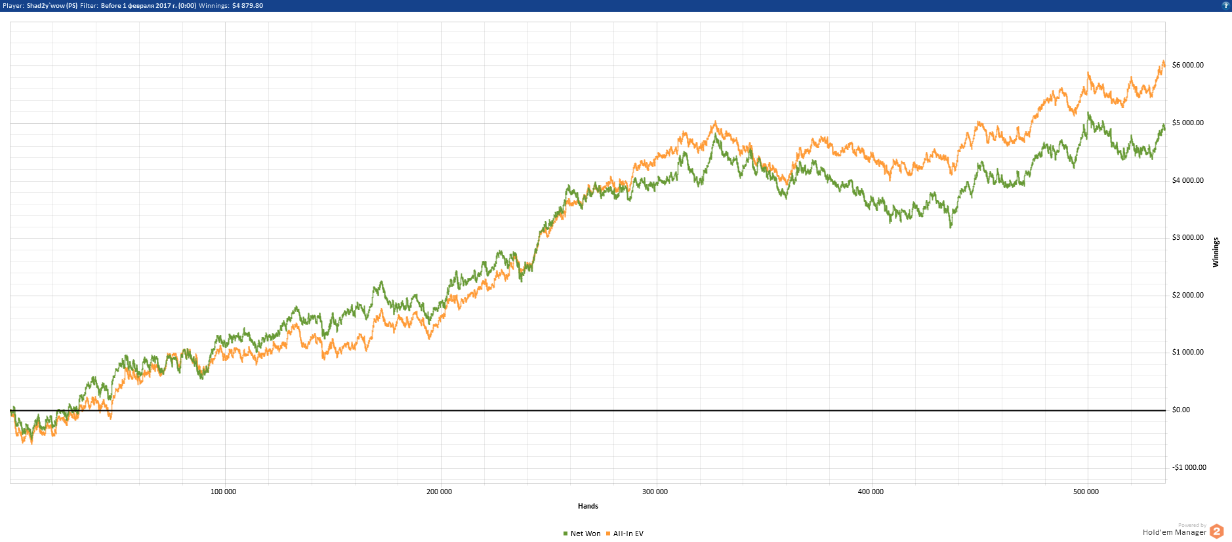Viewport: 1232px width, 542px height.
Task: Open the help question mark icon
Action: pyautogui.click(x=1225, y=5)
